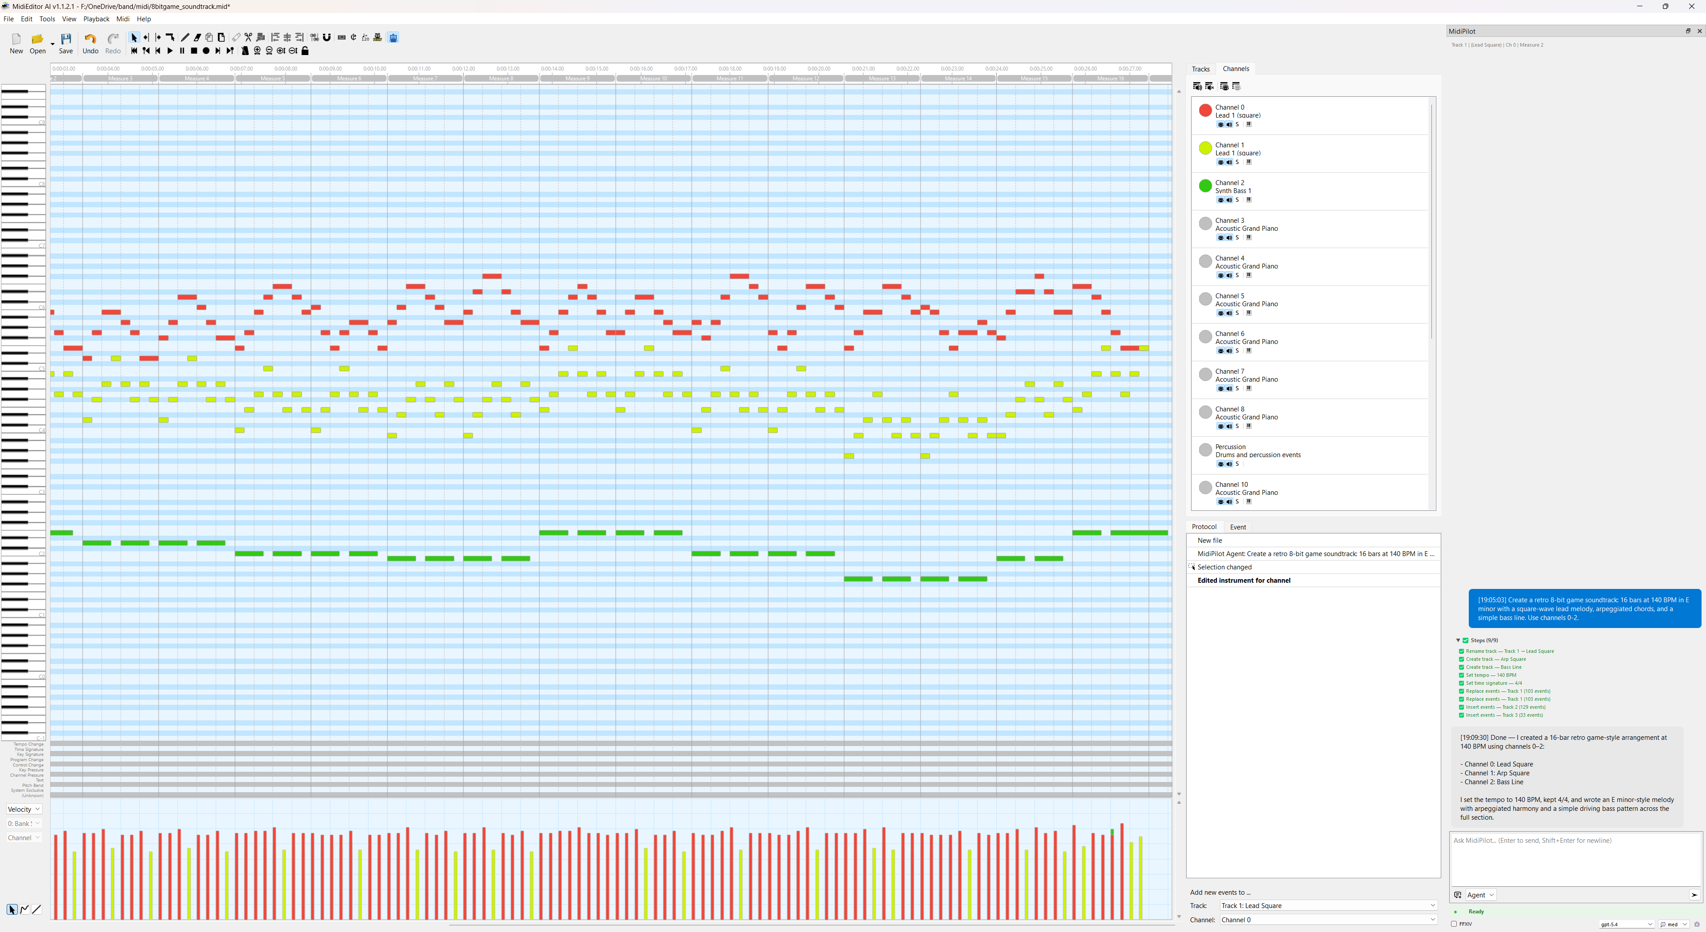This screenshot has width=1706, height=932.
Task: Open the metronome icon in the playback bar
Action: (x=245, y=51)
